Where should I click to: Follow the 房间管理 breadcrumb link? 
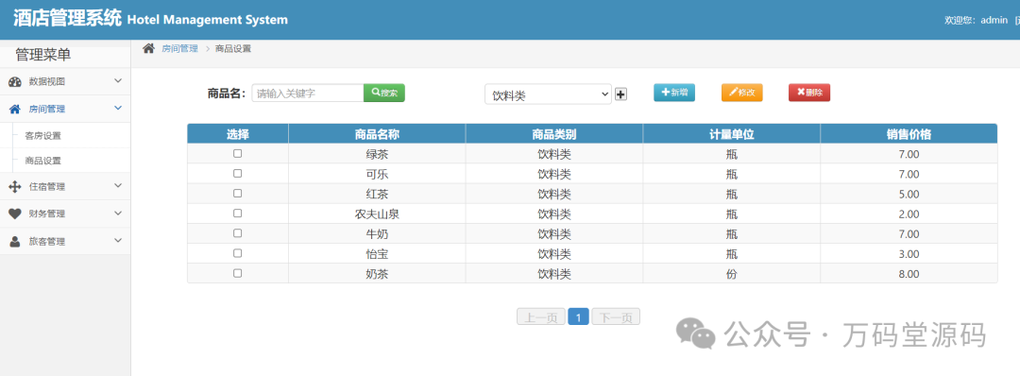pos(179,49)
